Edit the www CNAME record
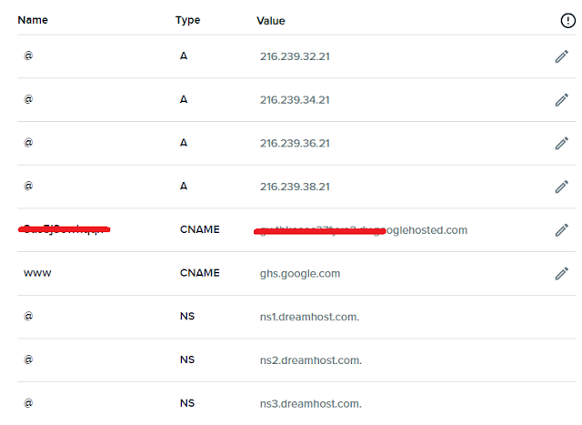Screen dimensions: 582x425 (x=562, y=273)
